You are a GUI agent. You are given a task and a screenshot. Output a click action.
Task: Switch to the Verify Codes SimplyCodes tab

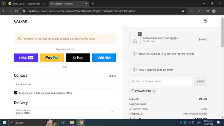click(26, 4)
